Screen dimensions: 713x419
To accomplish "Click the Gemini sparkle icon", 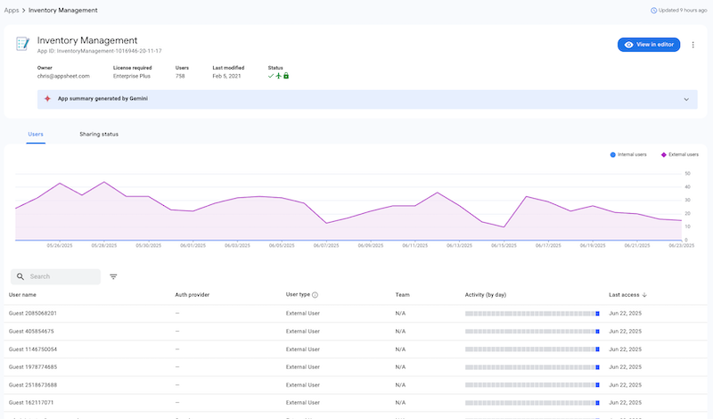I will coord(47,99).
